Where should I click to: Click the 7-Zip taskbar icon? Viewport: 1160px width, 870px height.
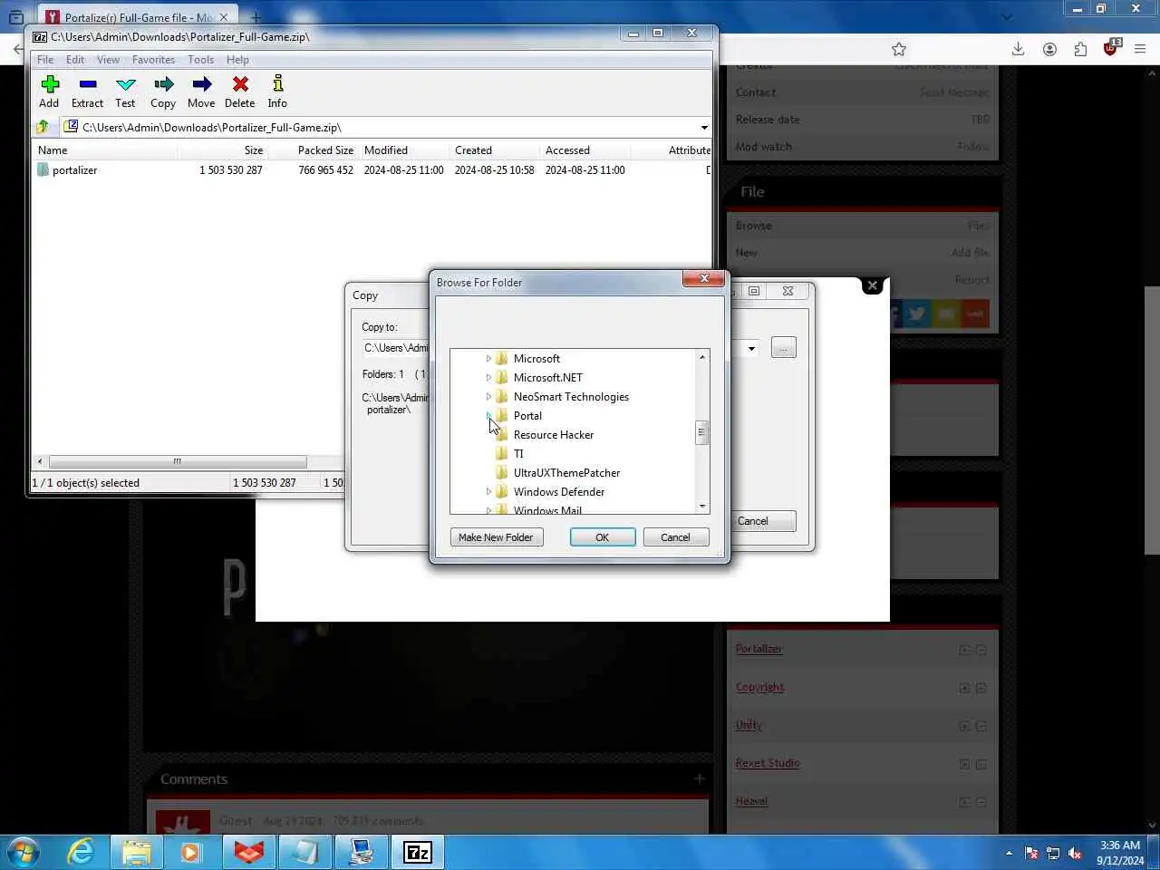pos(417,852)
